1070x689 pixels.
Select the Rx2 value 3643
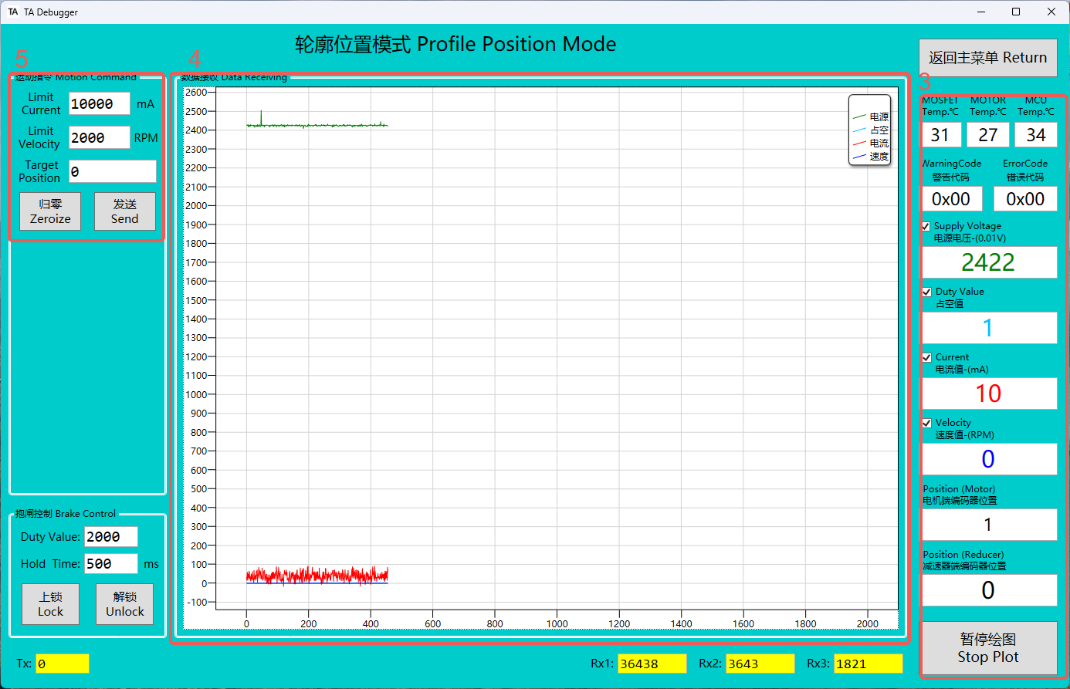[x=760, y=664]
